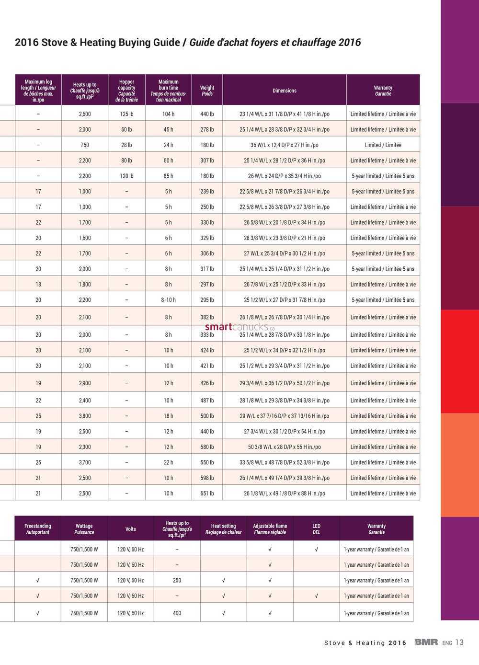Click the '24 h' burn time cell
479x665 pixels.
[169, 145]
